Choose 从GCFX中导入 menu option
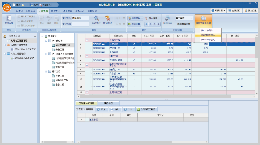 coord(207,35)
